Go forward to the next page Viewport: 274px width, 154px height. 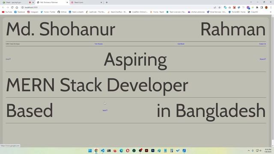coord(8,8)
